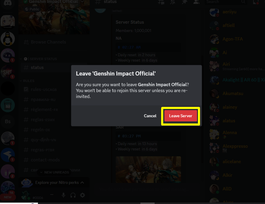This screenshot has width=265, height=204.
Task: Click the NEW badge at bottom left
Action: tap(8, 197)
